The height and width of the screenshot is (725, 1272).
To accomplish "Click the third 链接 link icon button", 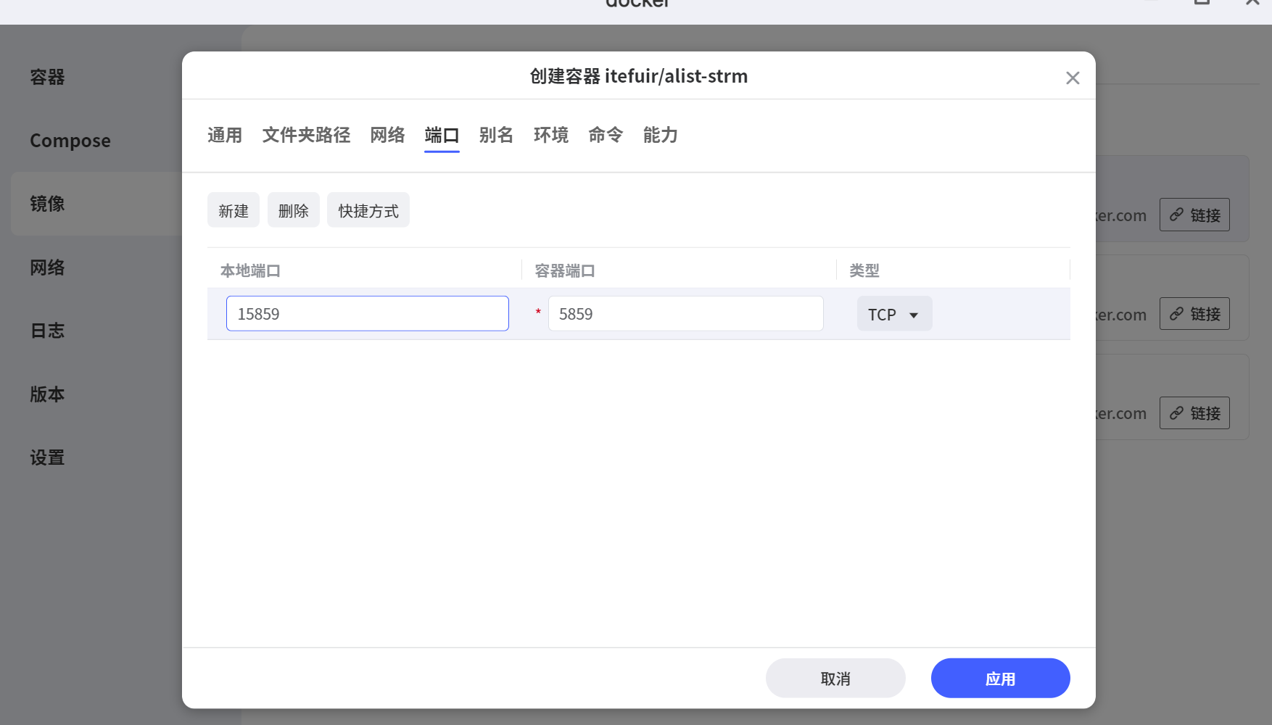I will point(1194,413).
